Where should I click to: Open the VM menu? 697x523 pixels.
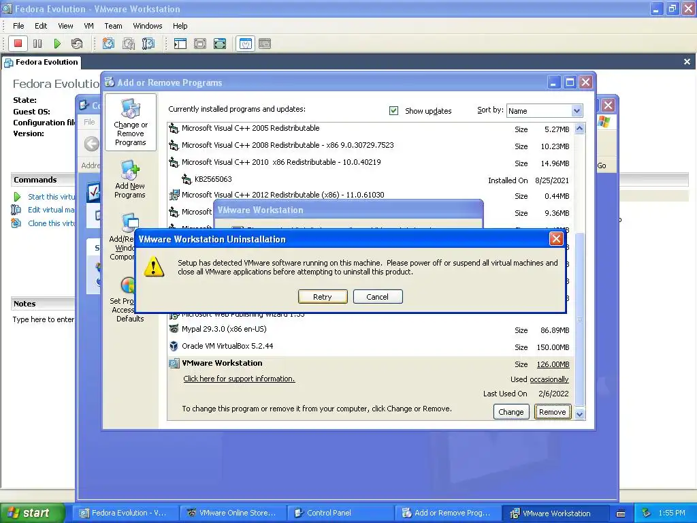pos(89,26)
